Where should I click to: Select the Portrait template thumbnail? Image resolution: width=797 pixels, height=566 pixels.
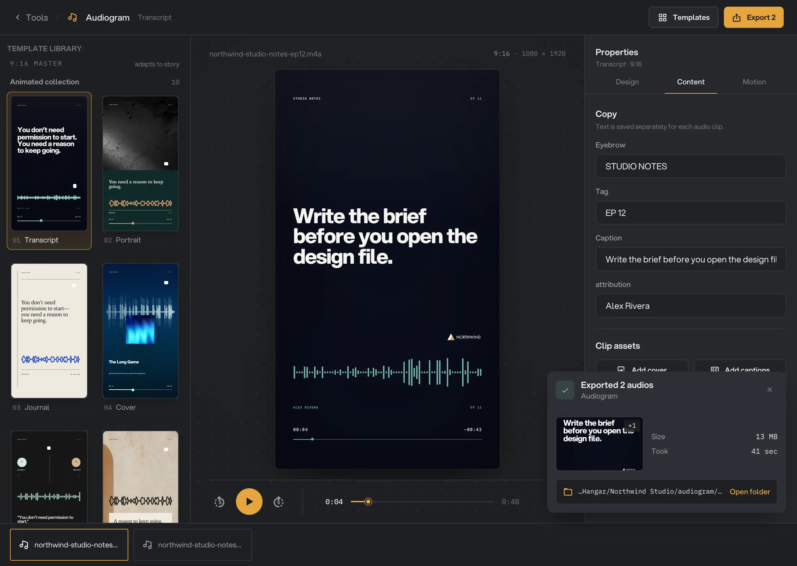[x=141, y=163]
